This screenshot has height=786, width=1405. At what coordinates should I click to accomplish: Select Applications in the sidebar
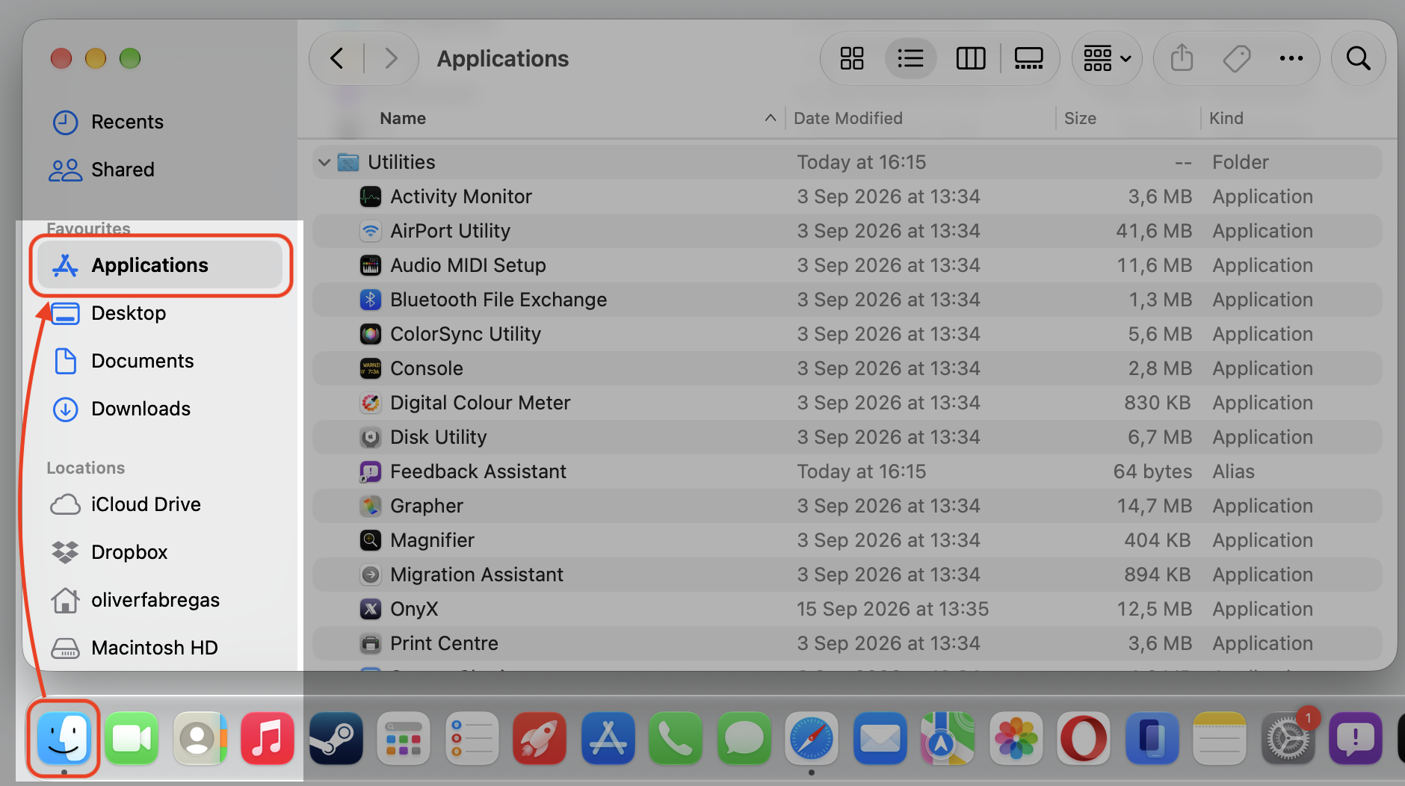coord(160,265)
